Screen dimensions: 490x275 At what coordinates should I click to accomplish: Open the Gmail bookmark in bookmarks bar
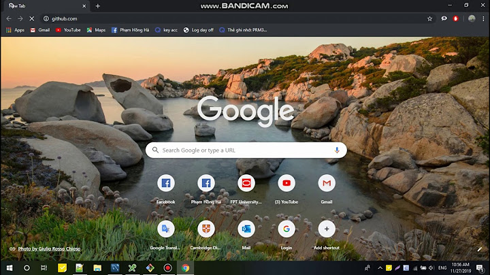coord(40,30)
